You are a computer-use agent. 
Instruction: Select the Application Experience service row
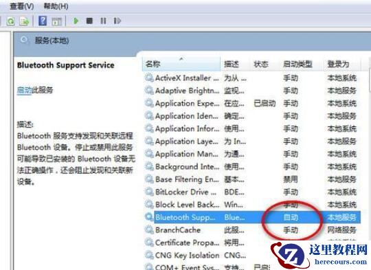click(x=252, y=104)
